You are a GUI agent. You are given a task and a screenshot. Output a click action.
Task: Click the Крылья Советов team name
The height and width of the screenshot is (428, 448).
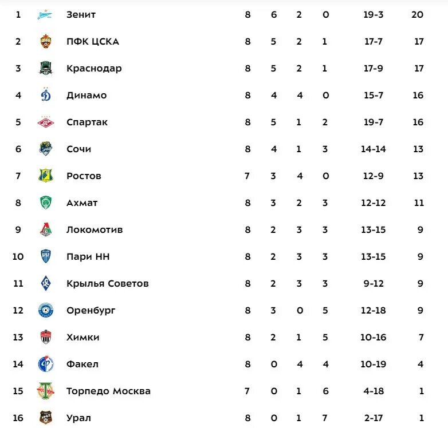pyautogui.click(x=108, y=284)
